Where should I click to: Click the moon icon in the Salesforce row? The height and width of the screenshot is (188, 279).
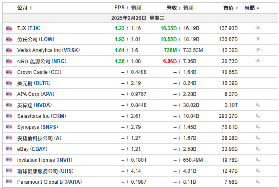tap(258, 116)
